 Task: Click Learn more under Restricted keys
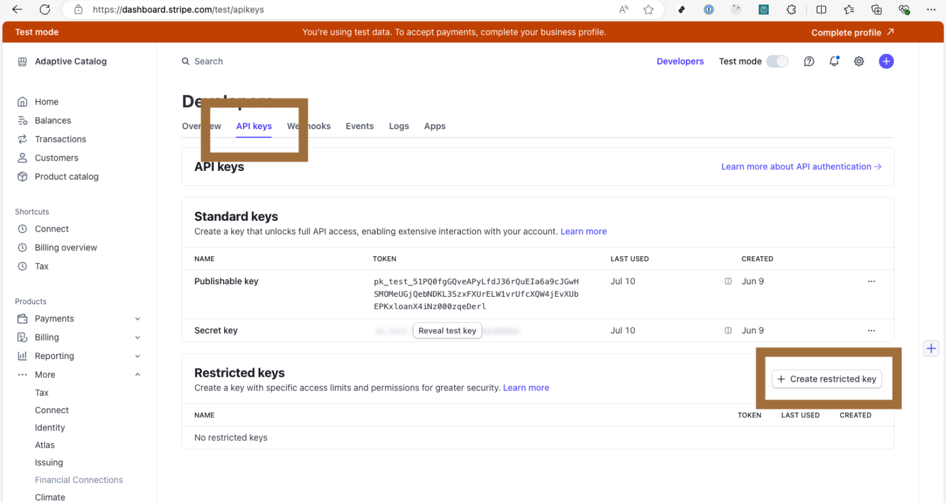tap(526, 388)
